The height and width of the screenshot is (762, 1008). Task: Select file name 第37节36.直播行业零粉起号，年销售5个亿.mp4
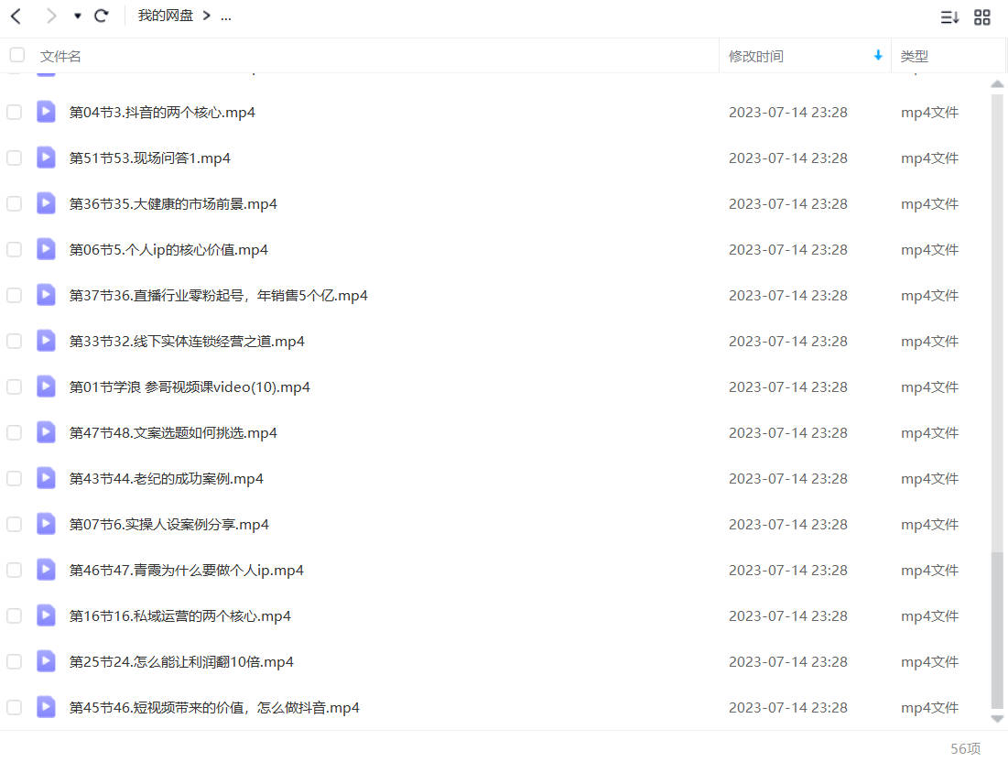tap(219, 296)
